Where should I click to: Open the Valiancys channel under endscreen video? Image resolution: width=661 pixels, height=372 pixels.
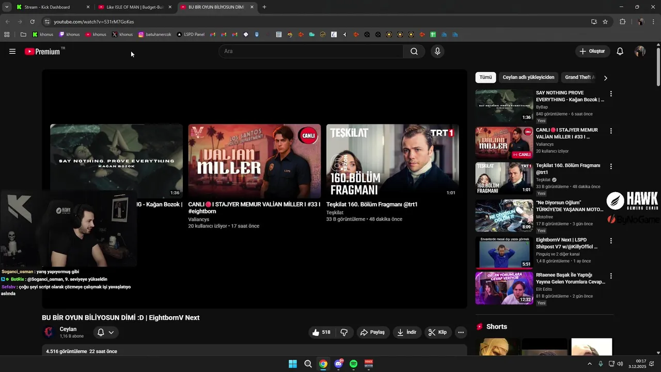[199, 219]
